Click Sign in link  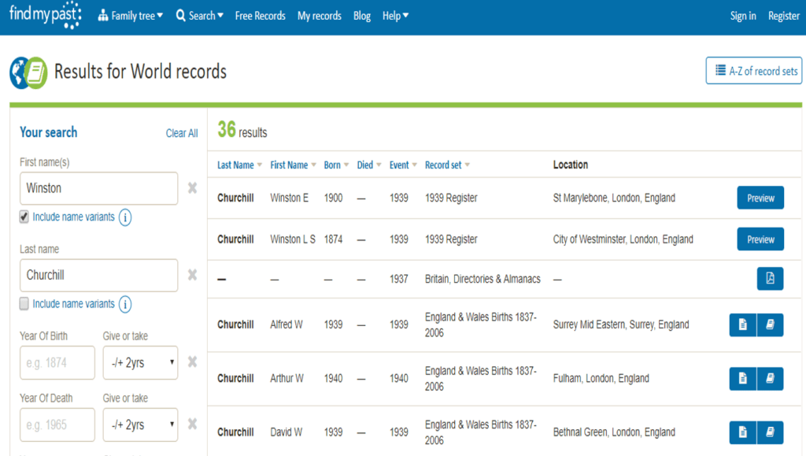(743, 16)
